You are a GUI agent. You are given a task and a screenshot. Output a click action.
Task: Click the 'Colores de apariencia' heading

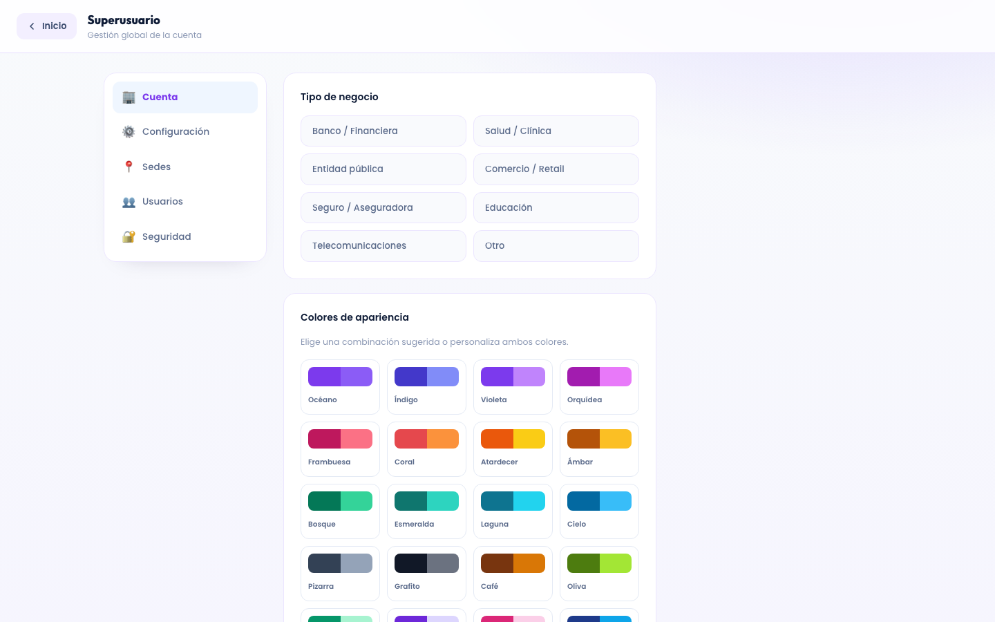point(354,317)
